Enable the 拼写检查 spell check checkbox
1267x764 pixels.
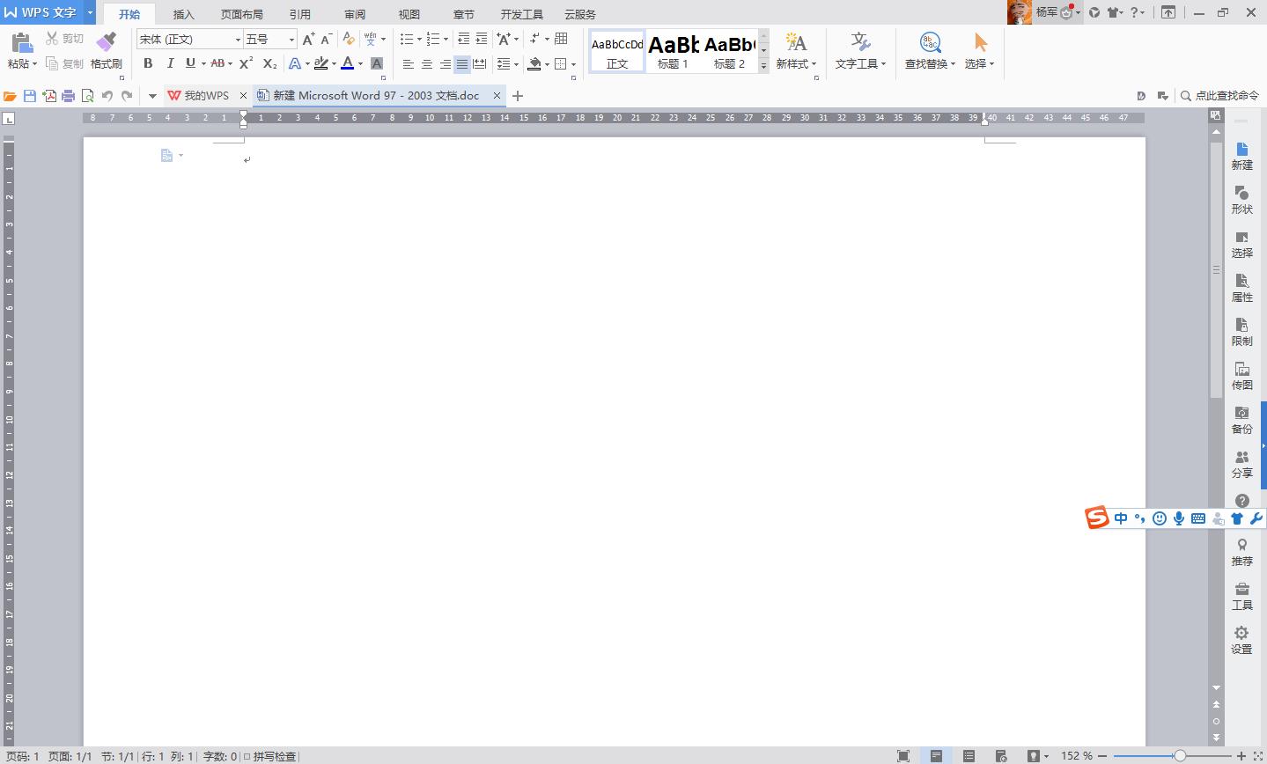pos(247,756)
